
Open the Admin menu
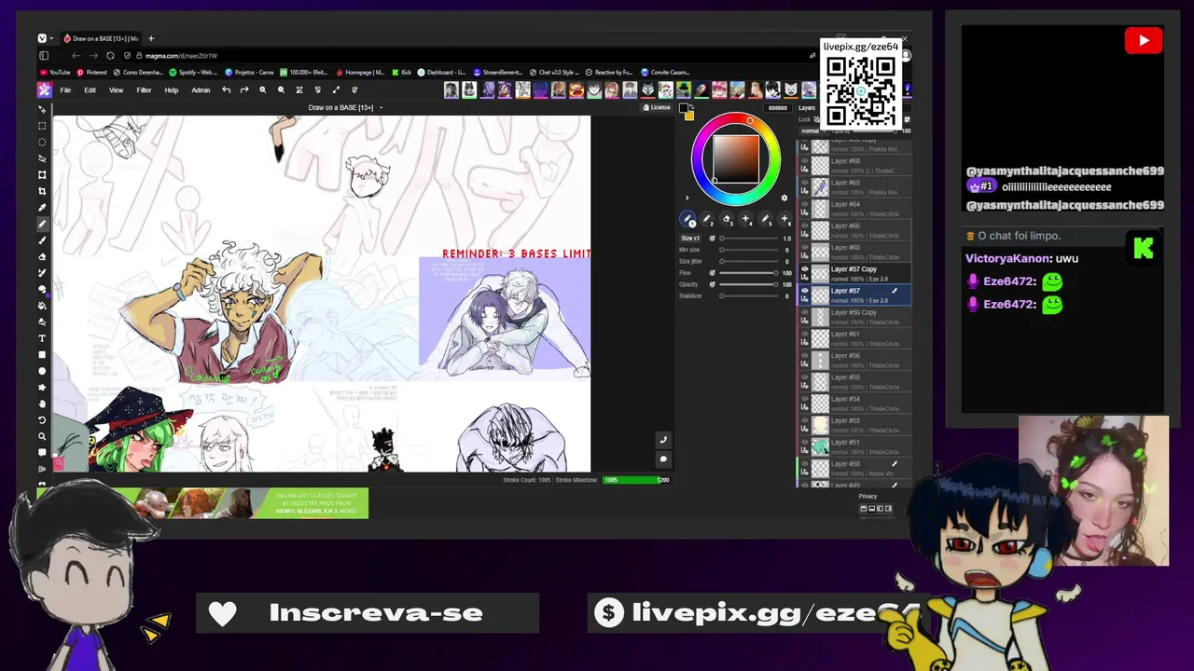pos(201,90)
